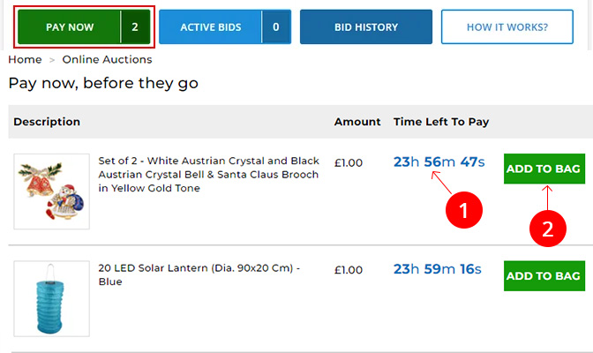Add crystal bell brooch set to bag
Viewport: 593px width, 353px height.
[x=544, y=169]
